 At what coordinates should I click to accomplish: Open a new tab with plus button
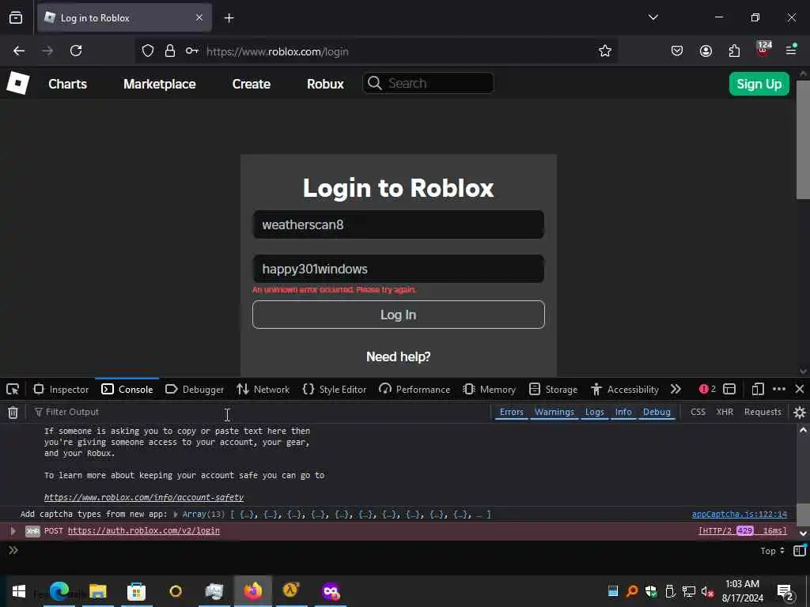click(x=229, y=18)
